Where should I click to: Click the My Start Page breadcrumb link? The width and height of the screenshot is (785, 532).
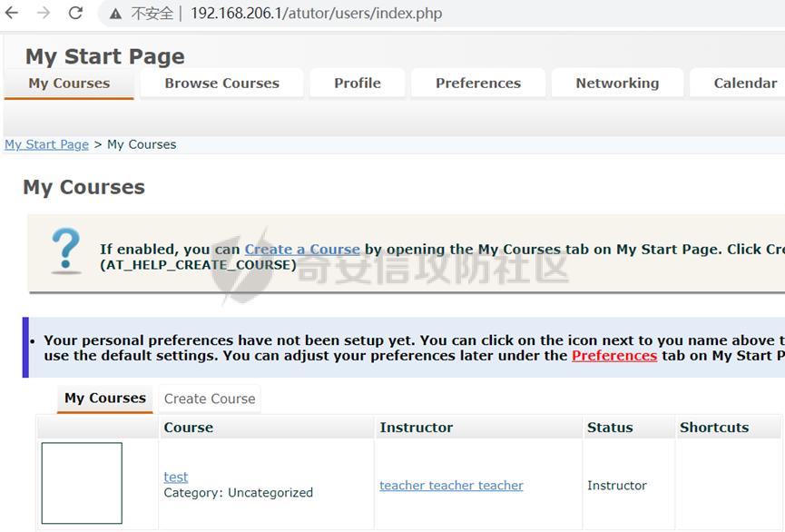click(46, 144)
